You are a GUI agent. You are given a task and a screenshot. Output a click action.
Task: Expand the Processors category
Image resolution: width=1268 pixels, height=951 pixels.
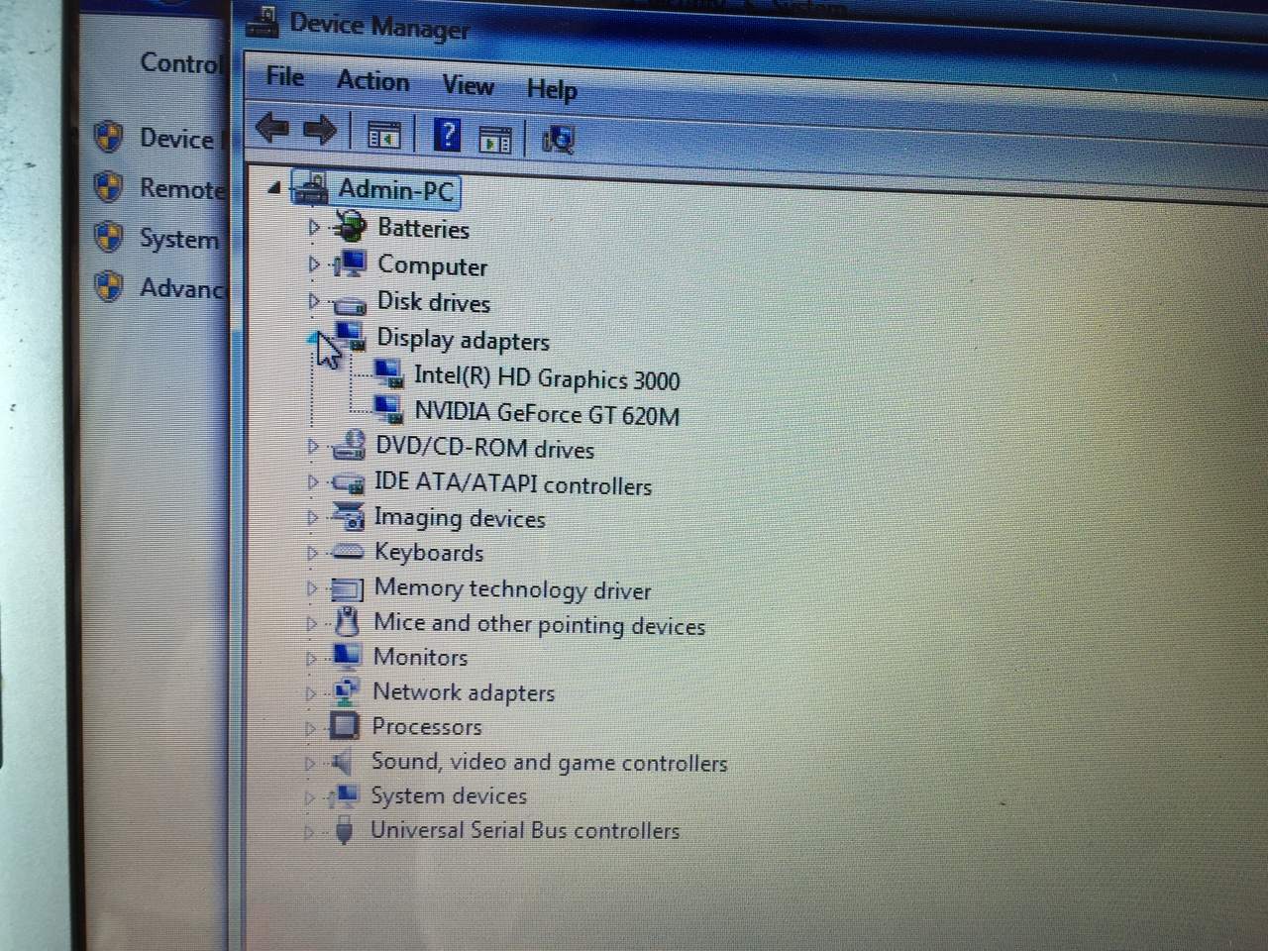310,728
